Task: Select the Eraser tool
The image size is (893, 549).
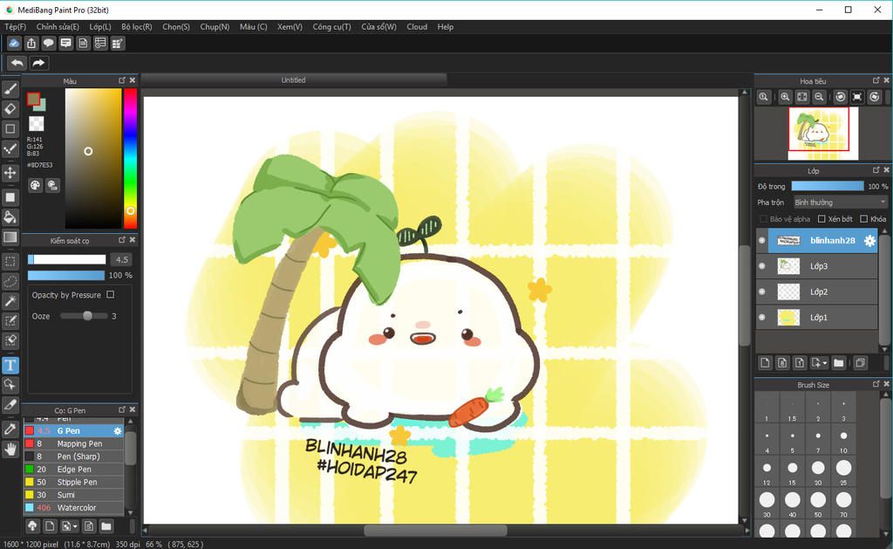Action: click(10, 109)
